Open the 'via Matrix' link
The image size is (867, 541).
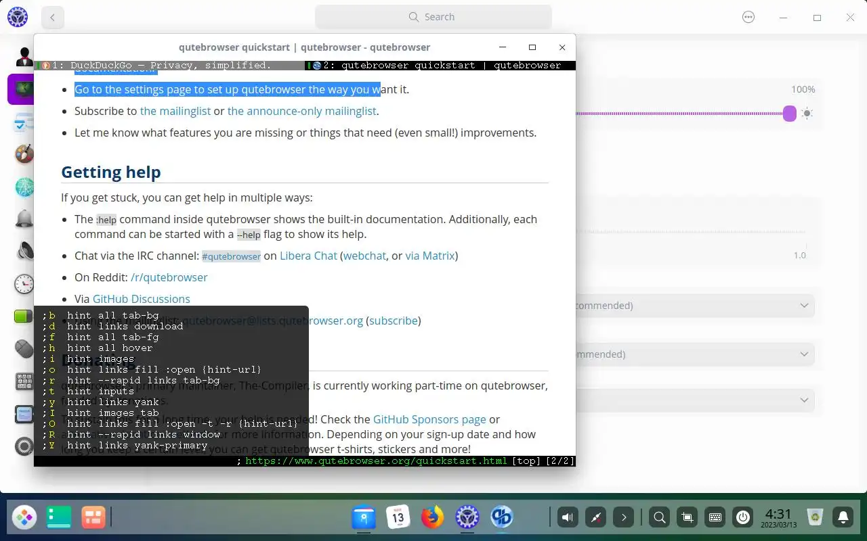coord(430,256)
